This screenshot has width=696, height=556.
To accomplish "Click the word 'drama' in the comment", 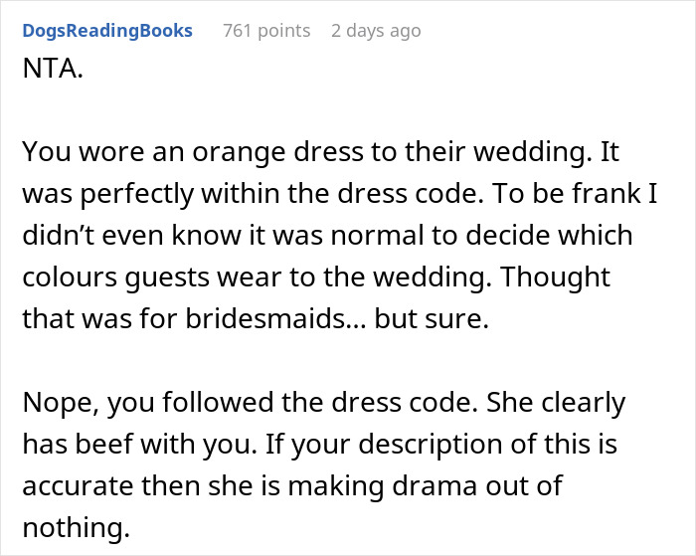I will coord(435,485).
